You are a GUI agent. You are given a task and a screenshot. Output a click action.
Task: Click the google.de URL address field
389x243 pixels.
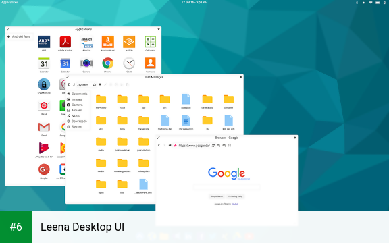click(x=194, y=146)
